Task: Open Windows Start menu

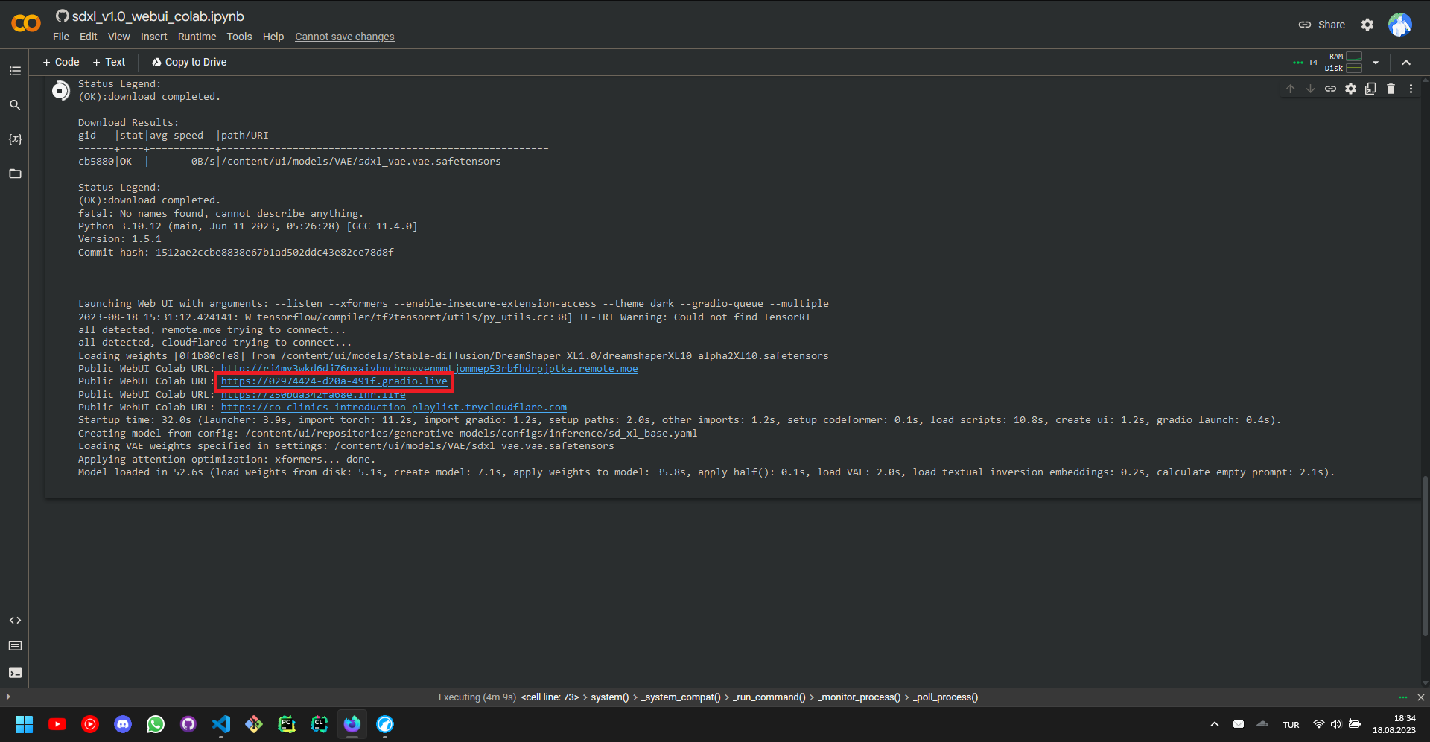Action: (x=24, y=724)
